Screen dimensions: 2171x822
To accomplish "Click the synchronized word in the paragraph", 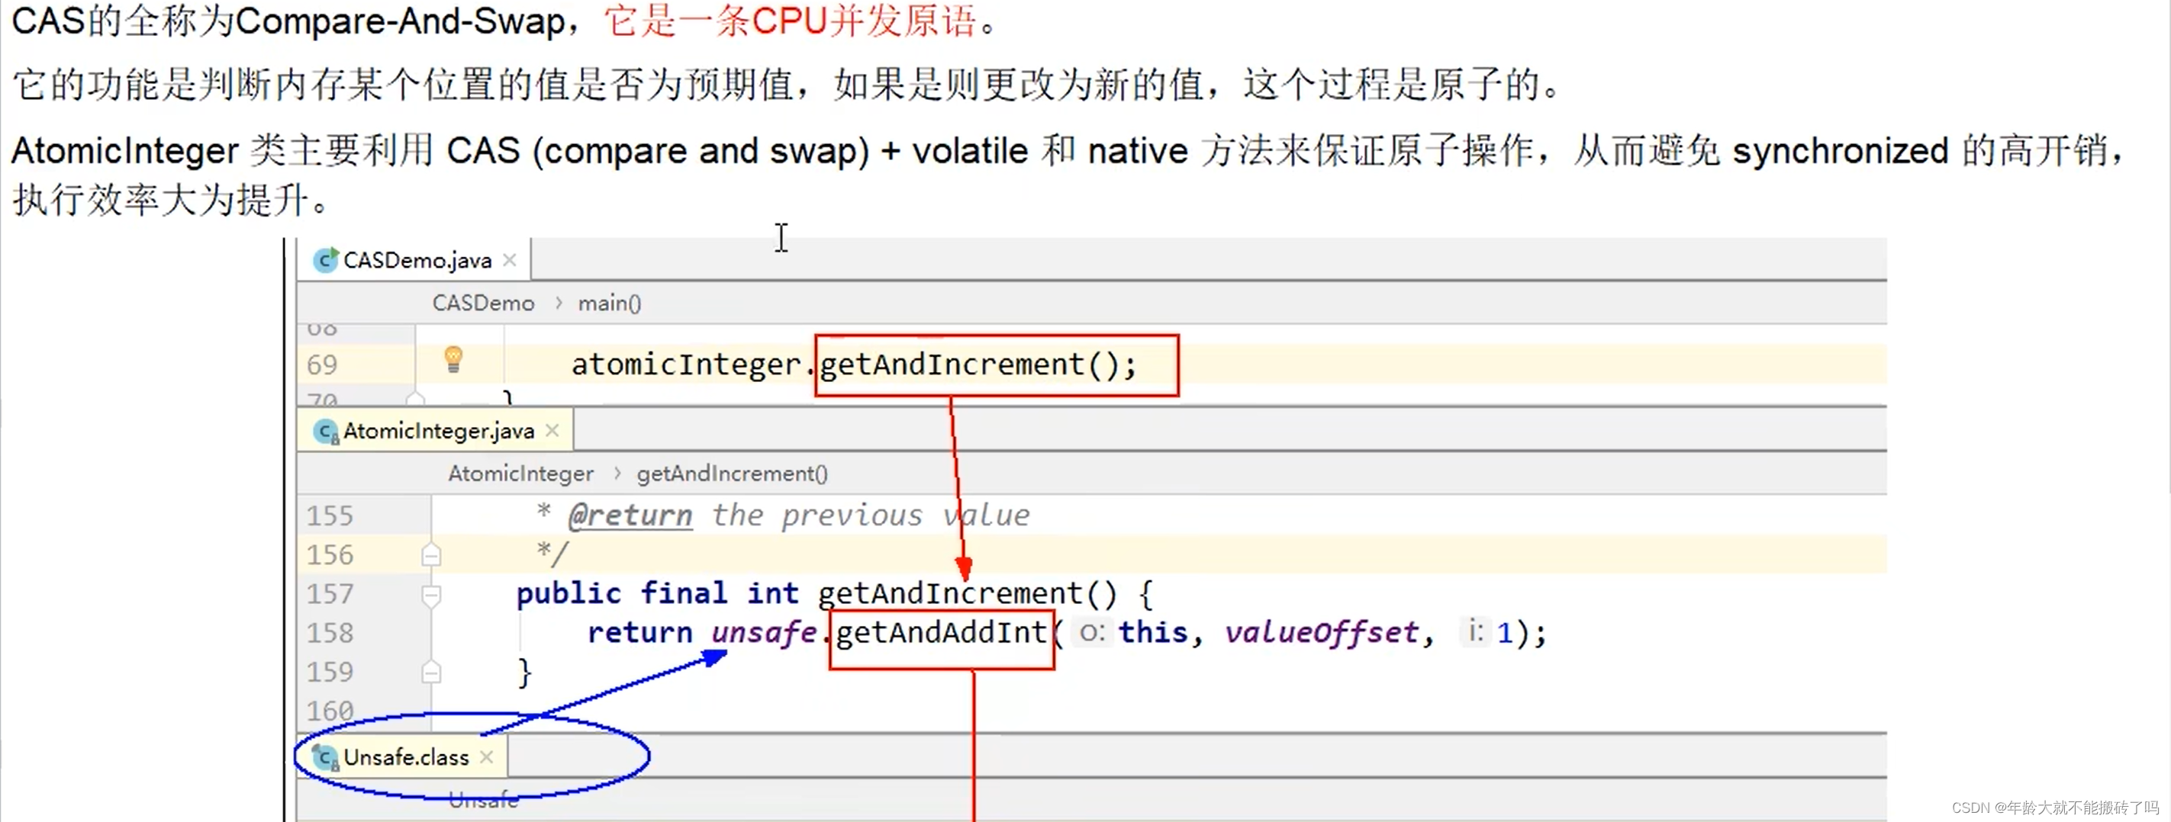I will pyautogui.click(x=1841, y=152).
